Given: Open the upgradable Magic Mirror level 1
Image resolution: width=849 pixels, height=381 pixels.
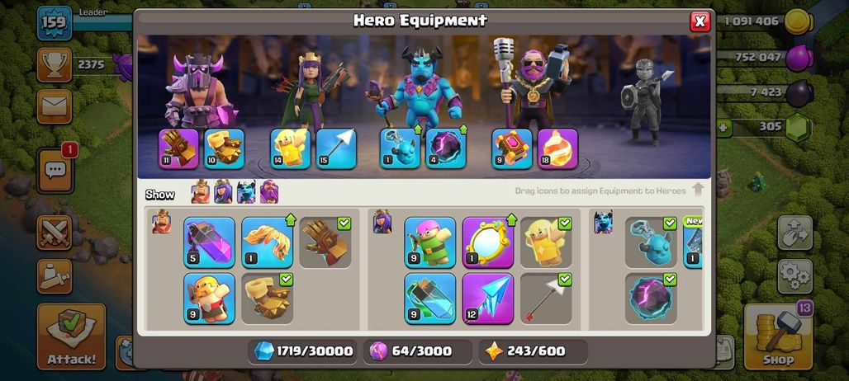Looking at the screenshot, I should coord(488,242).
